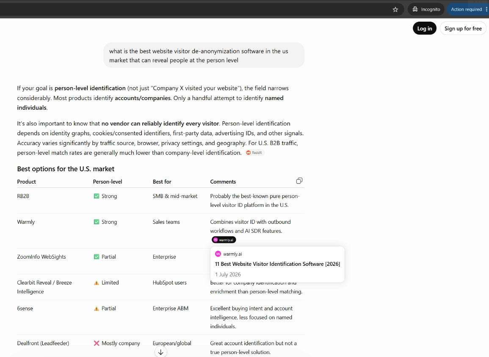Click the user prompt message bubble
Image resolution: width=489 pixels, height=357 pixels.
(204, 56)
